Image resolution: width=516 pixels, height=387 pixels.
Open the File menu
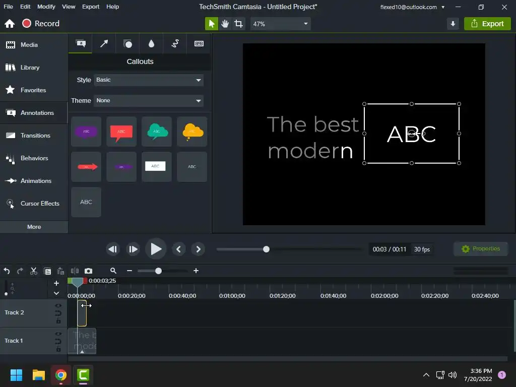click(x=8, y=7)
